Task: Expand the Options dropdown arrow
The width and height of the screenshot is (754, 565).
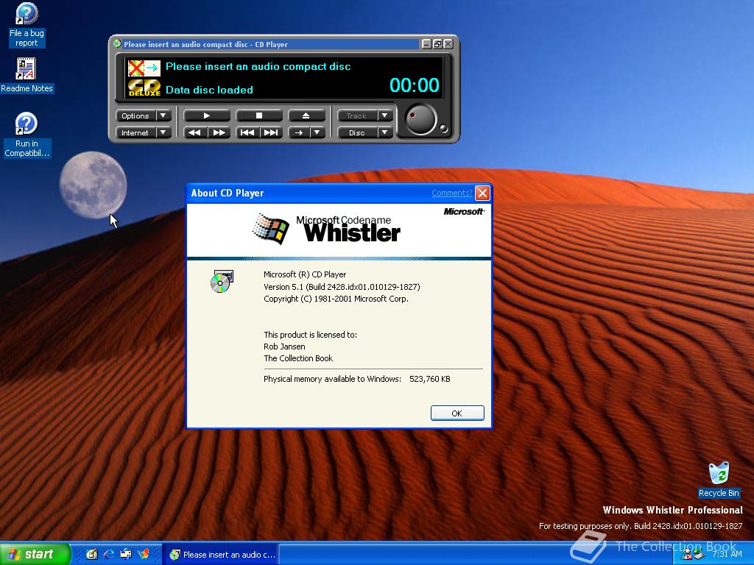Action: tap(163, 116)
